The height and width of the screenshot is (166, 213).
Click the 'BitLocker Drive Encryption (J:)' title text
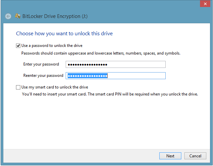click(x=55, y=16)
